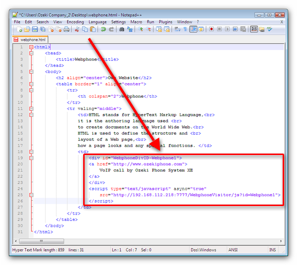This screenshot has width=297, height=265.
Task: Click the Close All toolbar icon
Action: pyautogui.click(x=59, y=29)
